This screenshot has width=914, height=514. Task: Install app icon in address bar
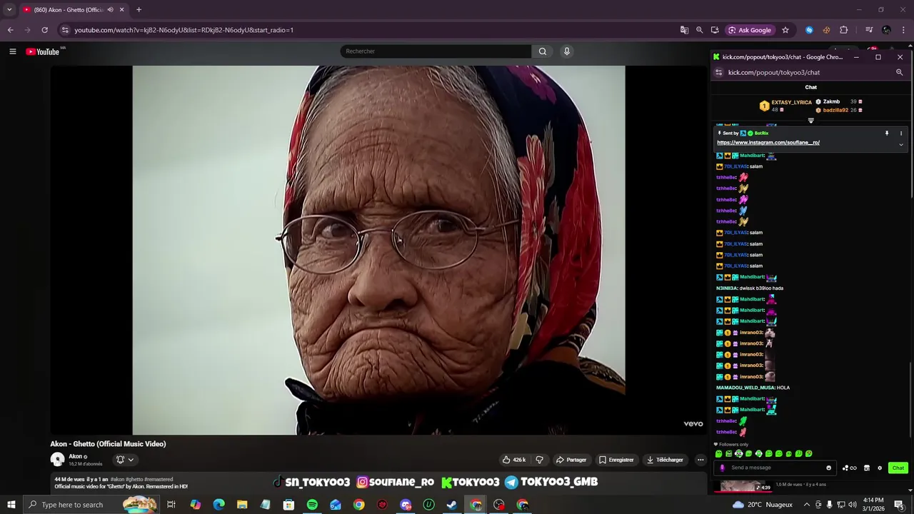715,30
